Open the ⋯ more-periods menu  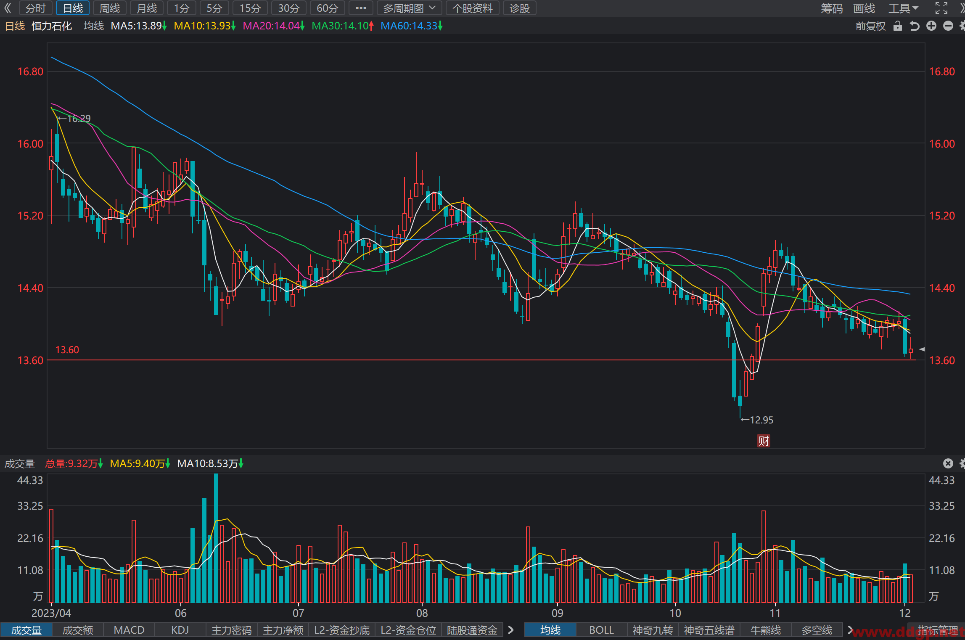pos(361,8)
